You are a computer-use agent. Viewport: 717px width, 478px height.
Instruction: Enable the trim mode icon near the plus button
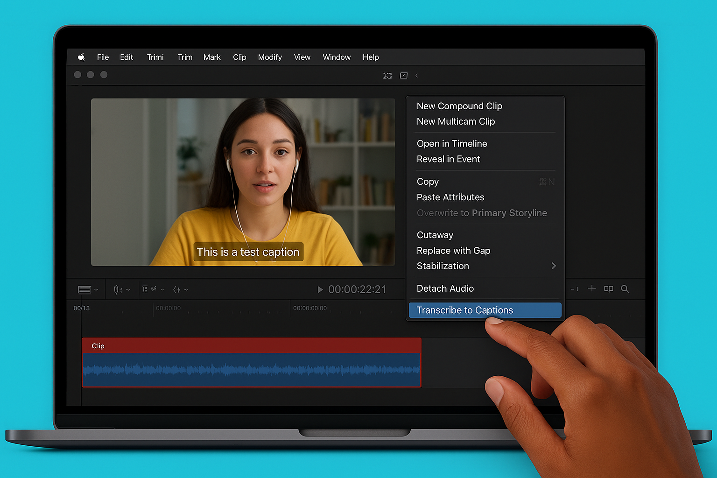(575, 289)
